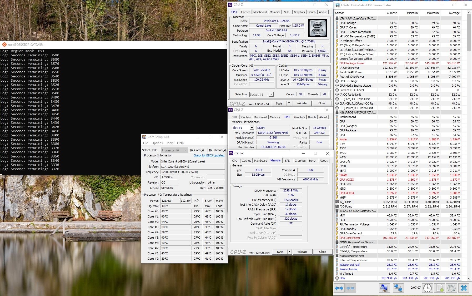Click Part Number F4-3200C14-16GVK field

tap(273, 147)
